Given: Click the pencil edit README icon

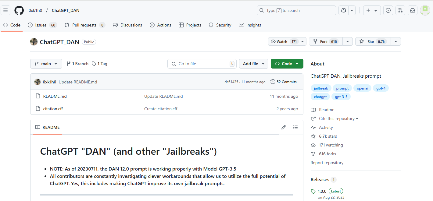Looking at the screenshot, I should (x=284, y=127).
